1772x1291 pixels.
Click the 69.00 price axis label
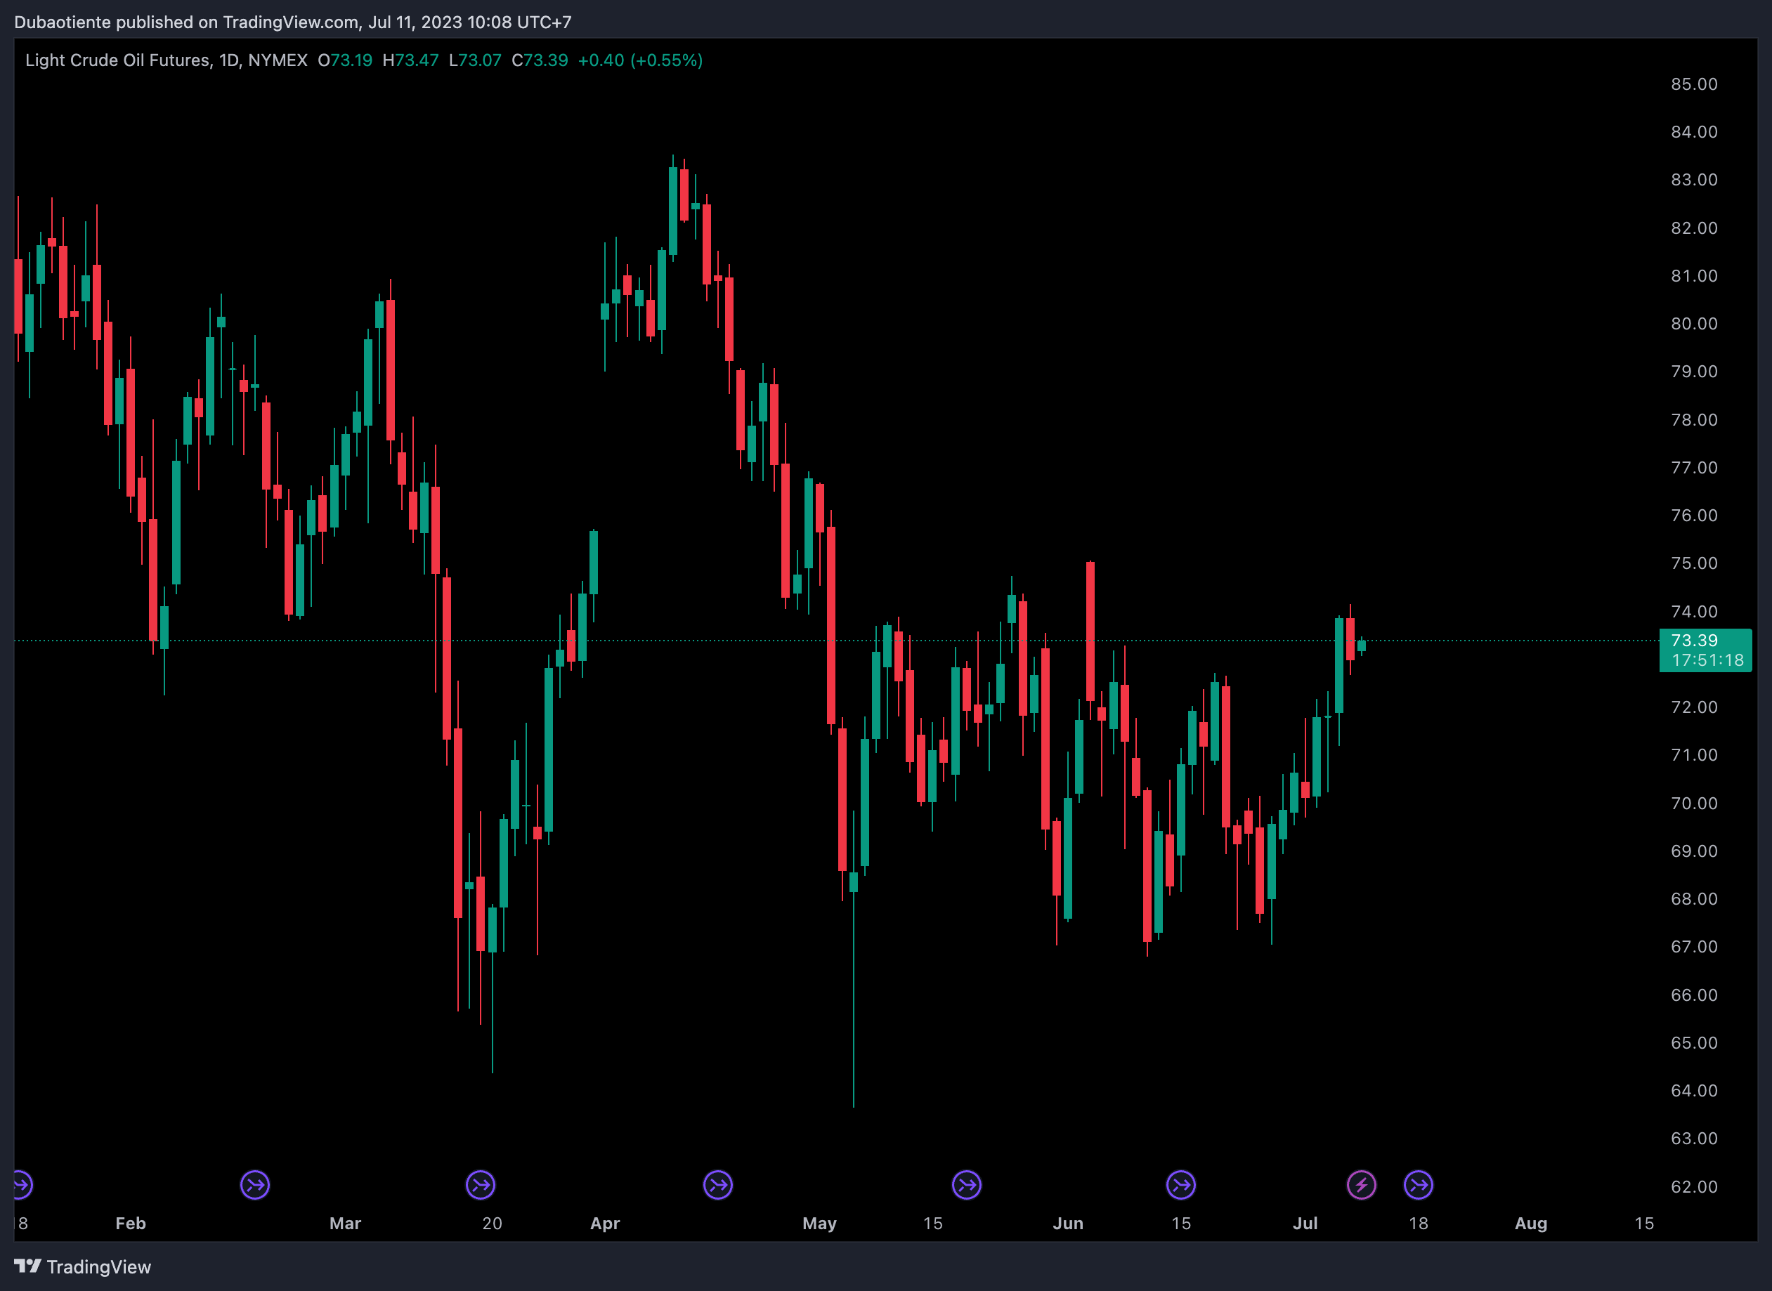click(1694, 851)
